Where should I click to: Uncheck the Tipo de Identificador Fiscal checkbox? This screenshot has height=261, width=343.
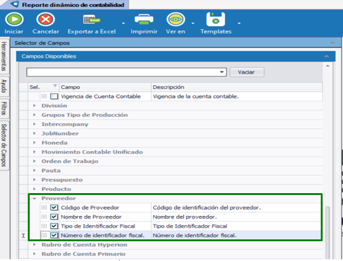54,226
